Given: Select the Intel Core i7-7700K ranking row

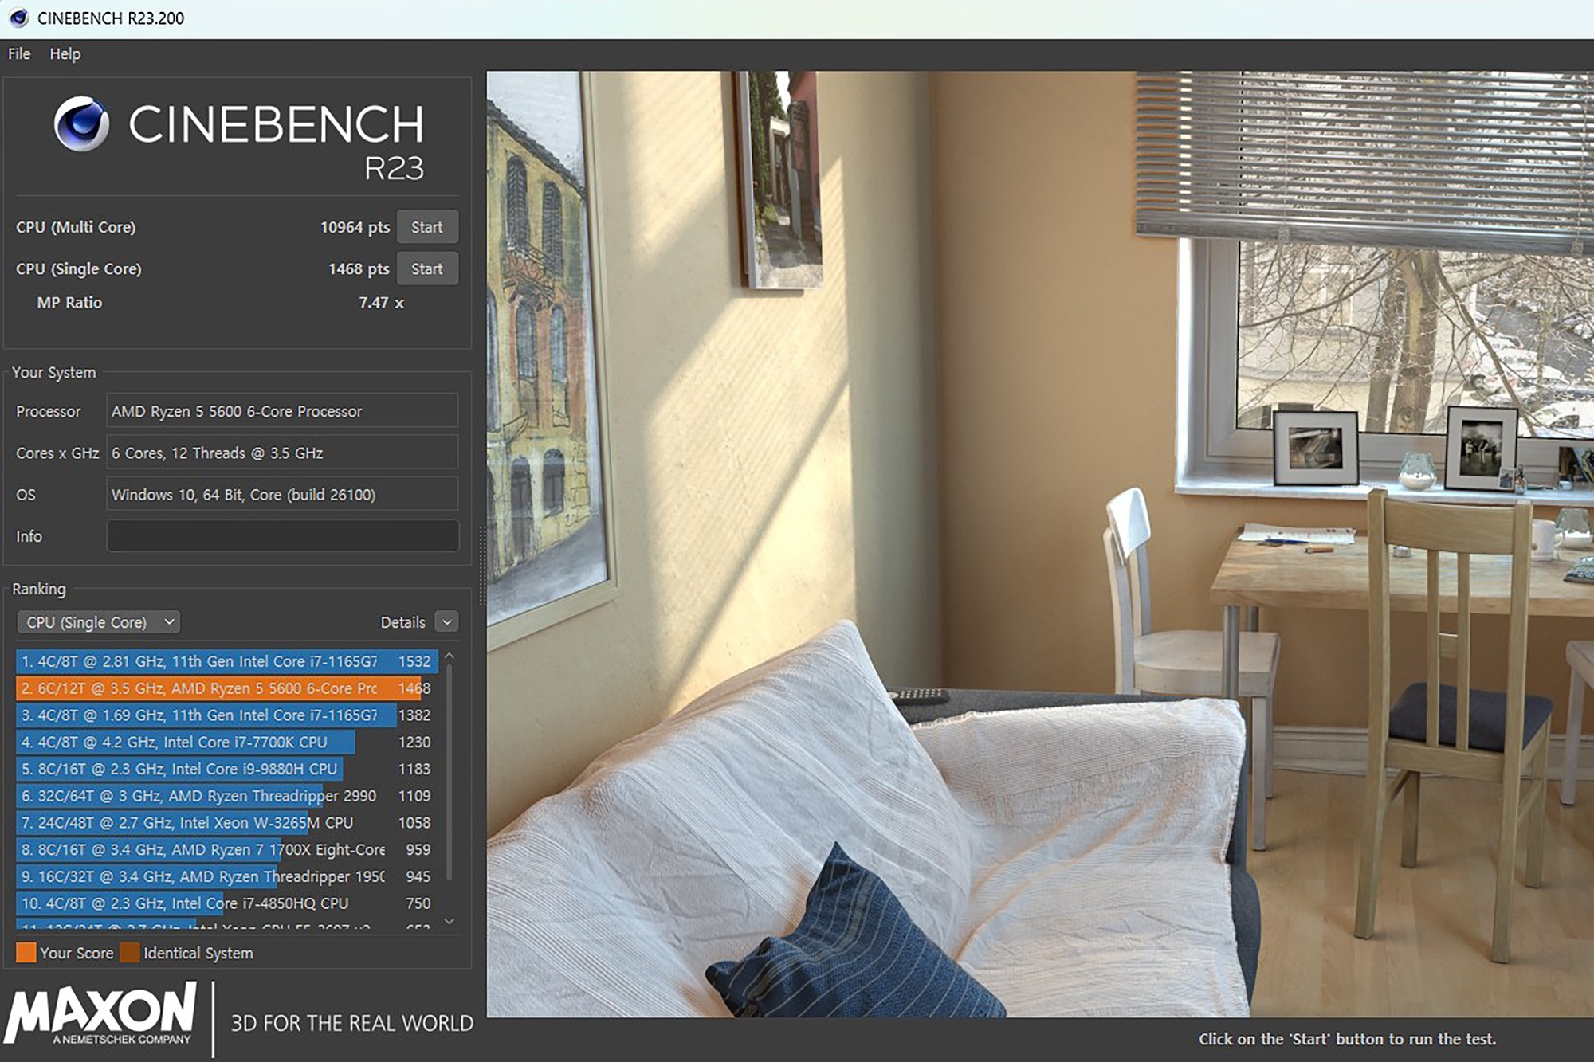Looking at the screenshot, I should tap(183, 743).
